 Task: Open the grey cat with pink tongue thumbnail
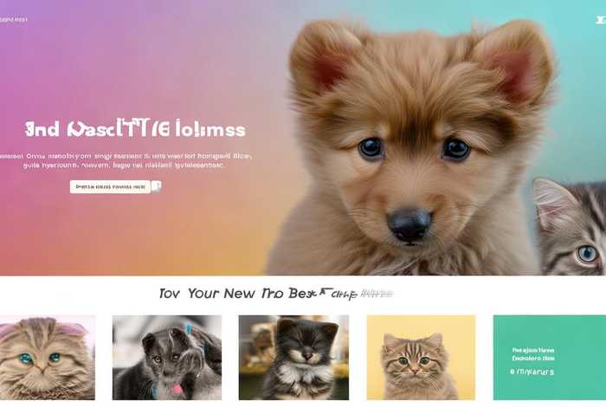click(x=167, y=358)
